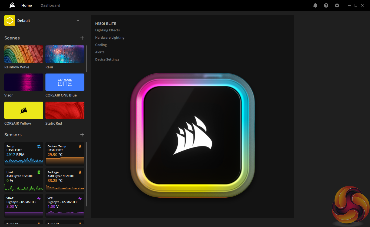370x227 pixels.
Task: Open the Alerts section
Action: pyautogui.click(x=100, y=52)
